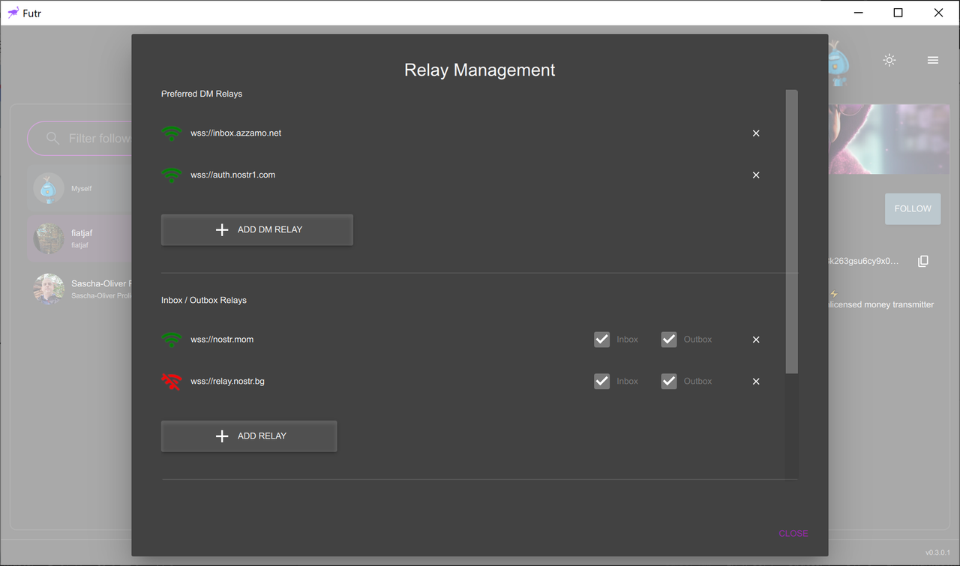Maximize the Futr window
960x566 pixels.
point(898,13)
